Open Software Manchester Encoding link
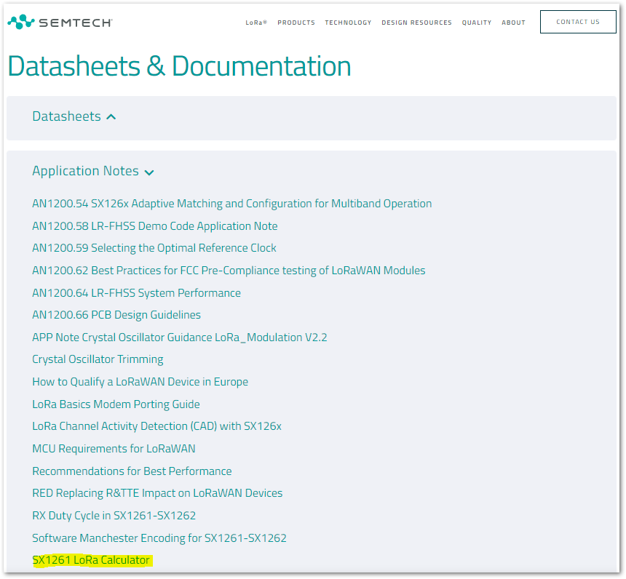This screenshot has height=579, width=626. click(x=159, y=538)
